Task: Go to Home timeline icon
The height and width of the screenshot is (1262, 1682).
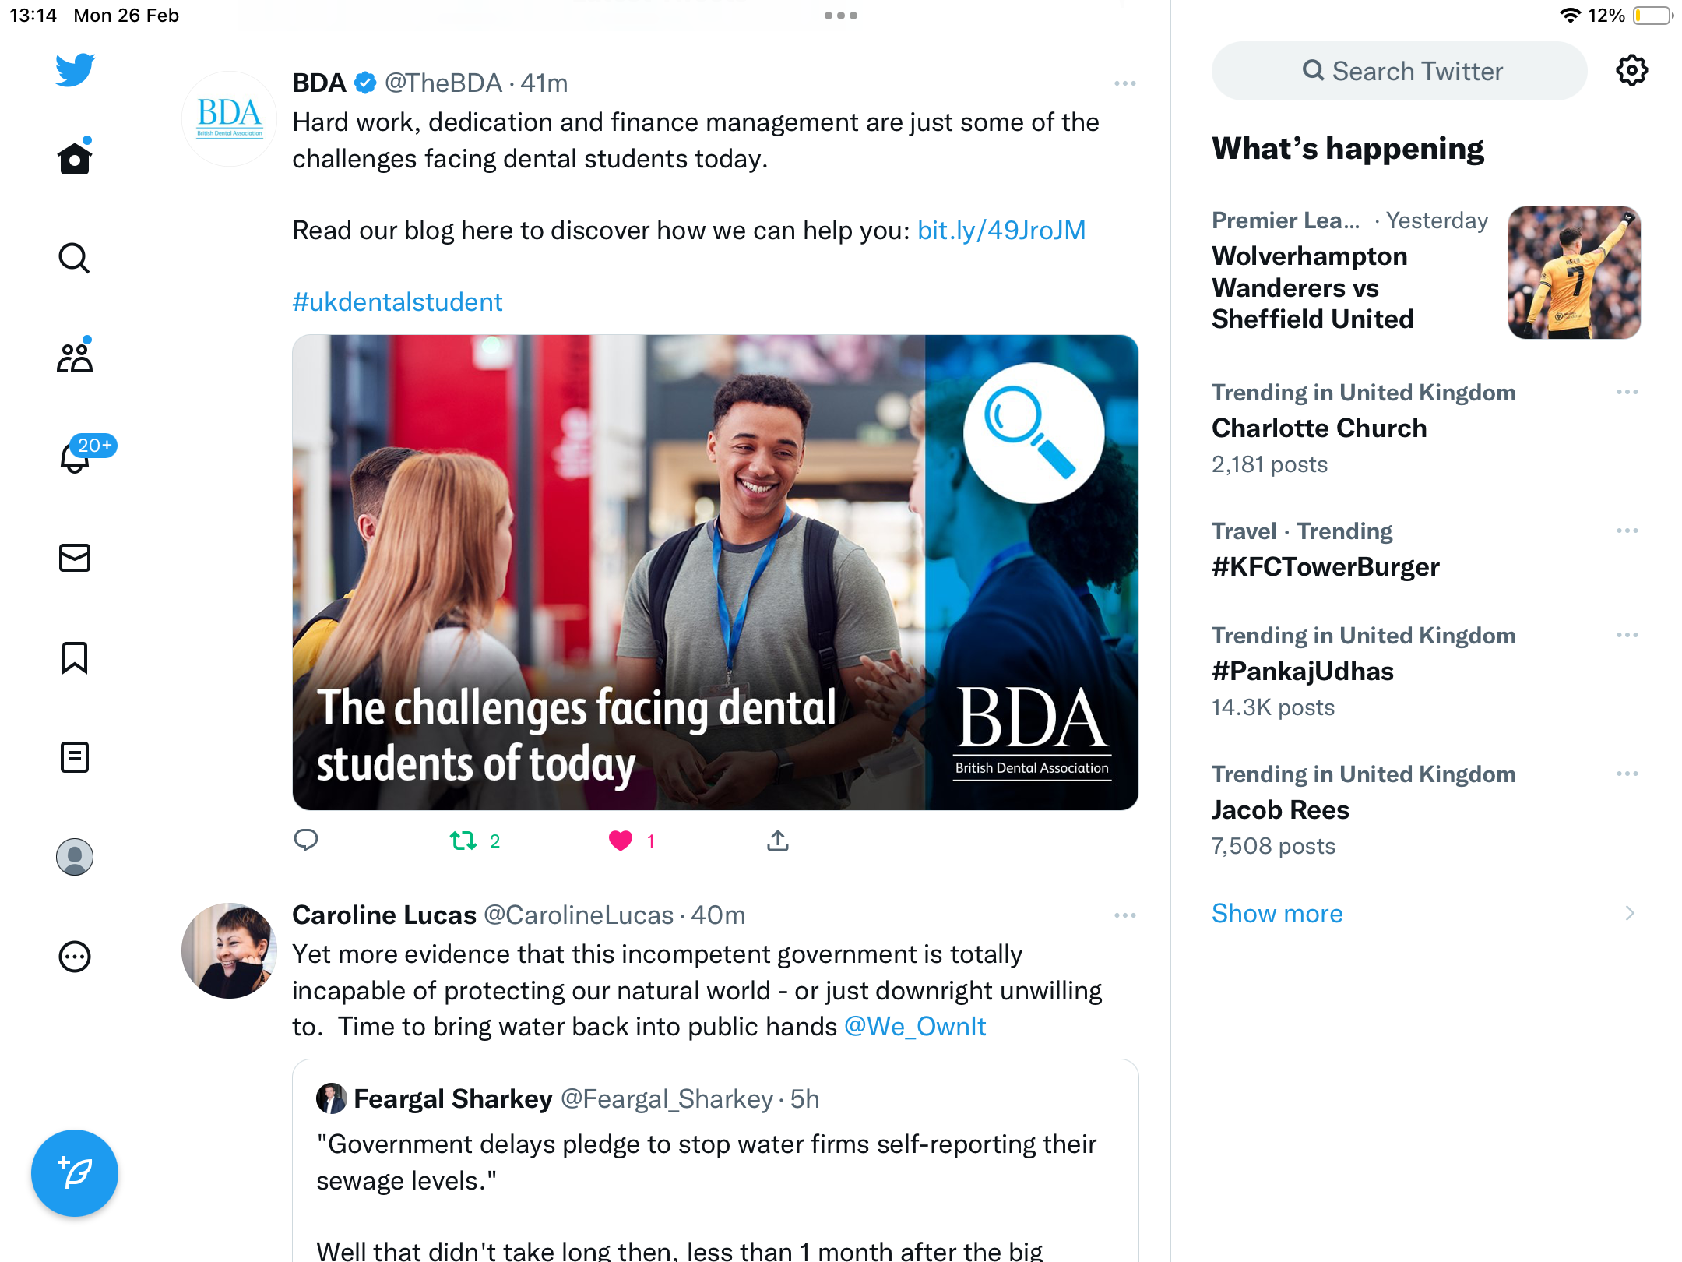Action: [75, 157]
